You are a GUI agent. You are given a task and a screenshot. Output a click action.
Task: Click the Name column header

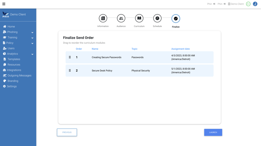coord(95,49)
